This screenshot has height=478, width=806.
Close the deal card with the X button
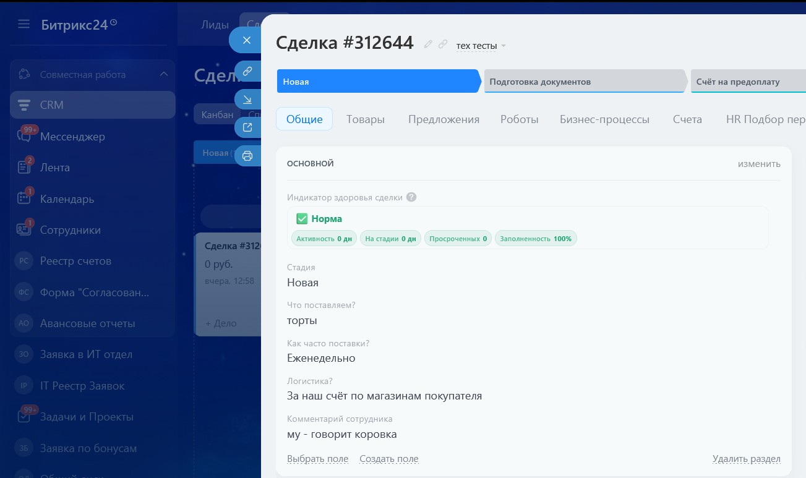(247, 40)
